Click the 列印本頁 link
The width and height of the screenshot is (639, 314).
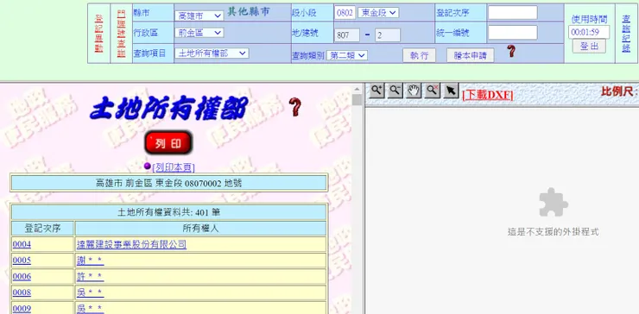(174, 167)
